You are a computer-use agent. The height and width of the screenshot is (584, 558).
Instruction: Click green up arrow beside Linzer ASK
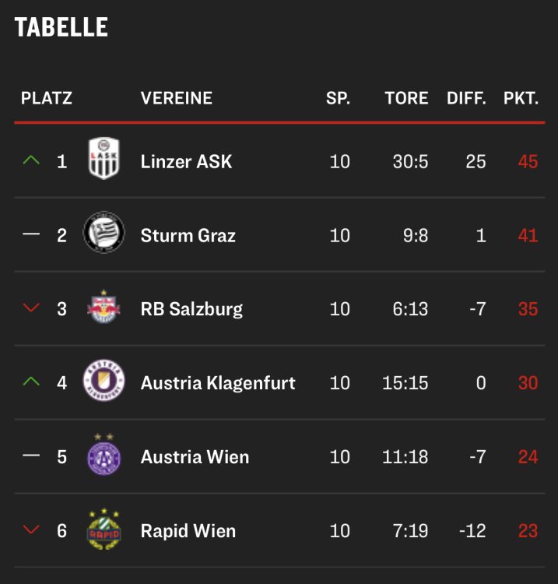point(31,161)
